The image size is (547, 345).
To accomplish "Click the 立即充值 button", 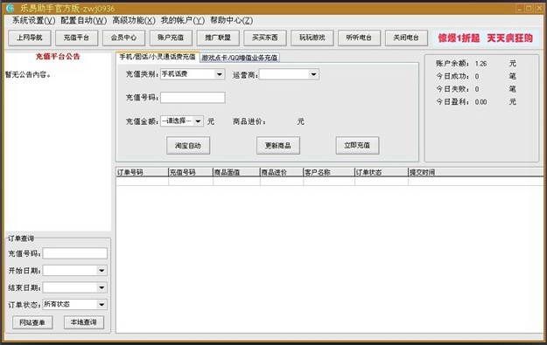I will pyautogui.click(x=357, y=146).
